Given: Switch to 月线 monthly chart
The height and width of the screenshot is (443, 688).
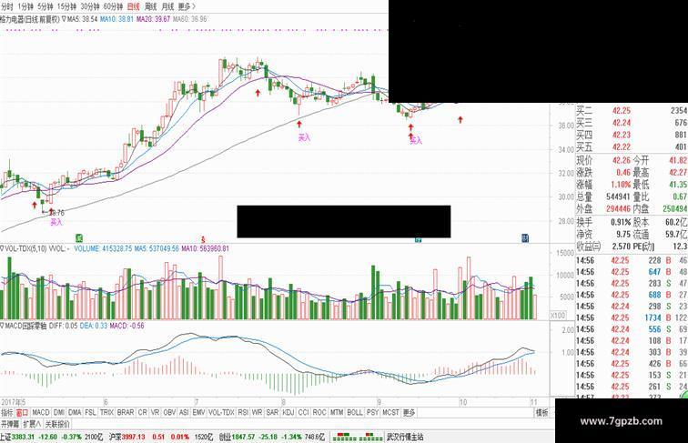Looking at the screenshot, I should click(167, 6).
